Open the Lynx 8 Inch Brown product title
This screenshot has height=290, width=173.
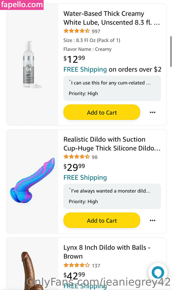tap(107, 252)
